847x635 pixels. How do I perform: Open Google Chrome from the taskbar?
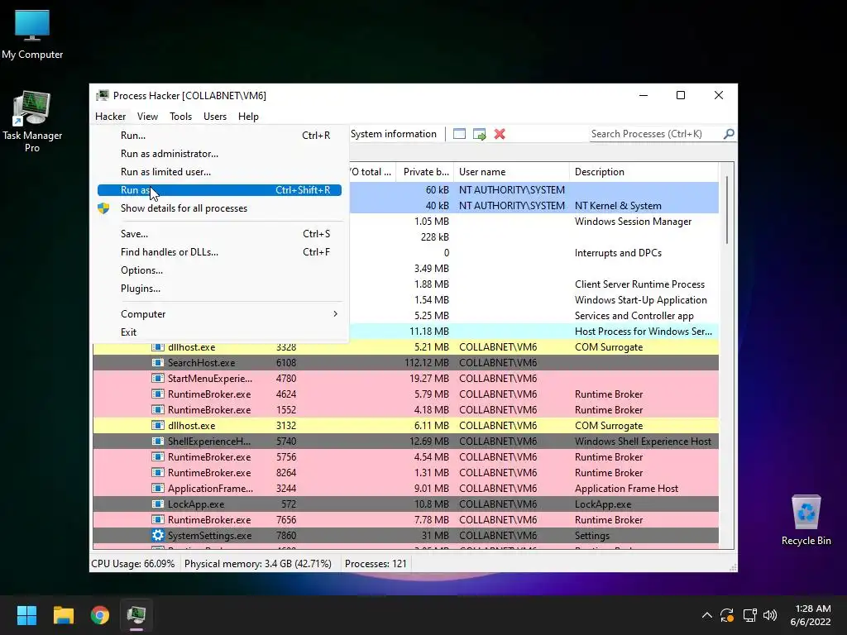pyautogui.click(x=100, y=615)
